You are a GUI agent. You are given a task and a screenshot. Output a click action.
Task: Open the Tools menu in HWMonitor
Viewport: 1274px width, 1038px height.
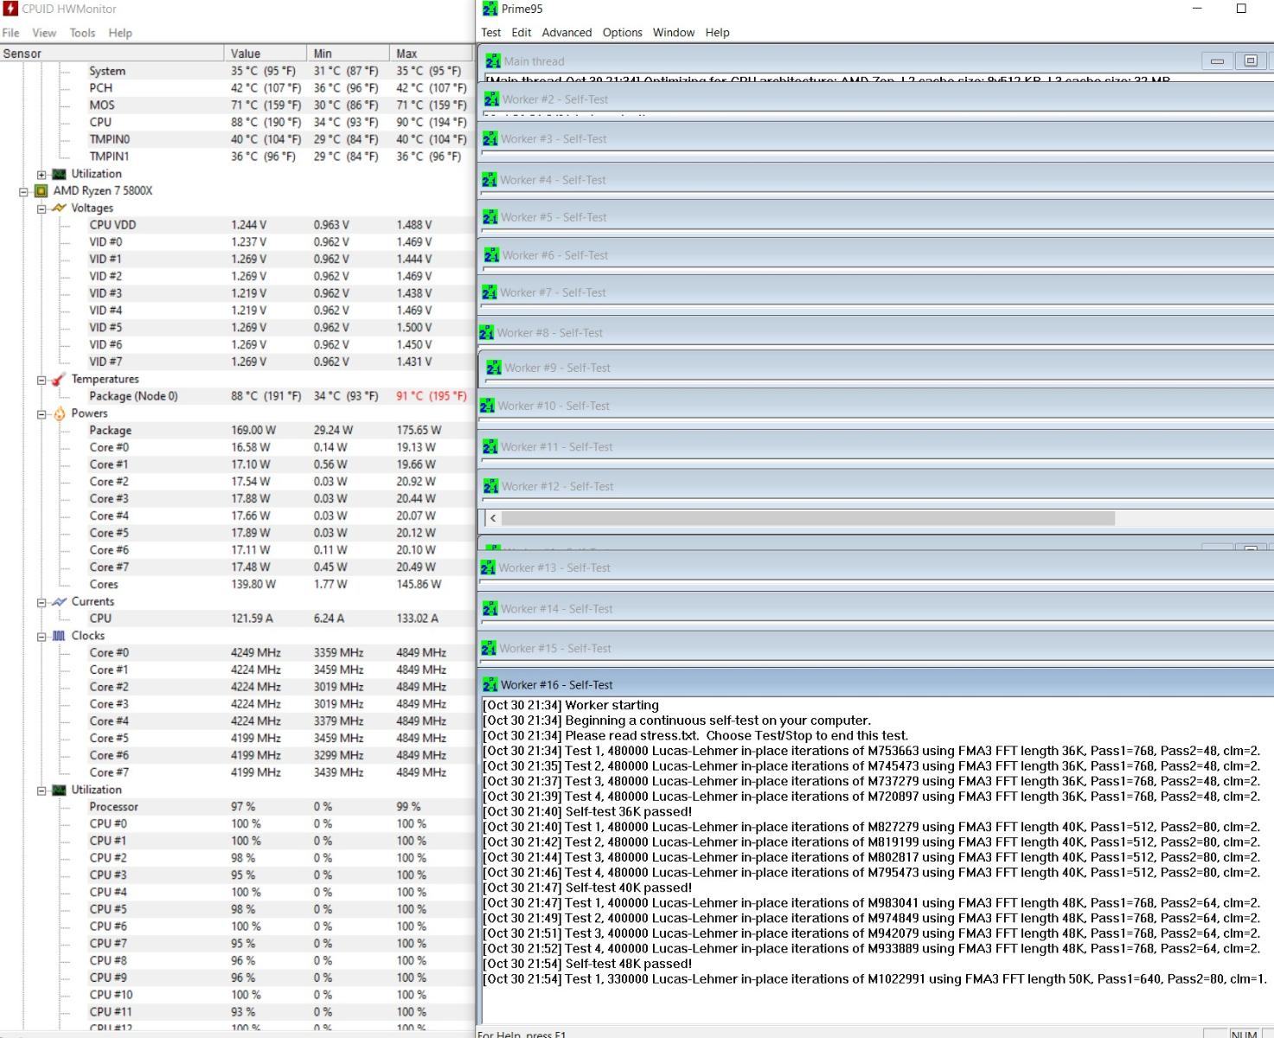[x=82, y=33]
